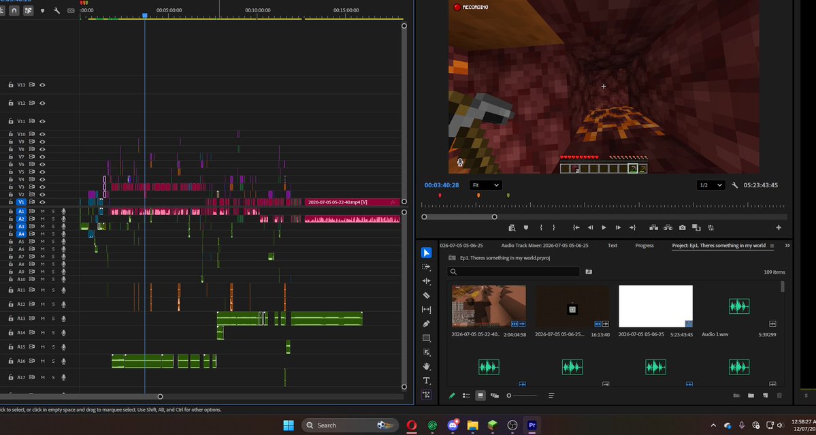Add a marker from the timeline header
The height and width of the screenshot is (435, 816).
coord(43,10)
